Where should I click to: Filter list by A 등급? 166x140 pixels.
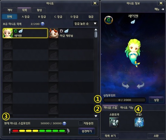click(25, 17)
